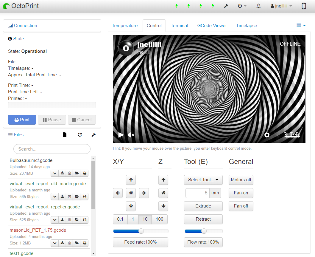Viewport: 315px width, 257px height.
Task: Download Bulbasaur.mcf.gcode
Action: 62,173
